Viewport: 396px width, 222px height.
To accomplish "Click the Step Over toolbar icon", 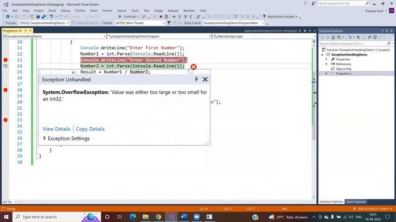I will coord(185,17).
